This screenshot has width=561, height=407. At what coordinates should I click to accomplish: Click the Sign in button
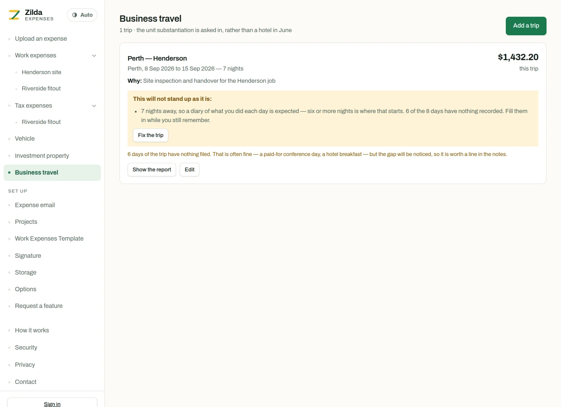point(52,402)
